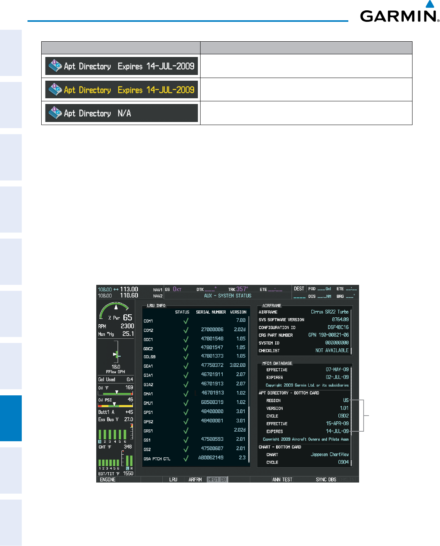
Task: Click the CHT cylinder bar graph
Action: [x=113, y=435]
